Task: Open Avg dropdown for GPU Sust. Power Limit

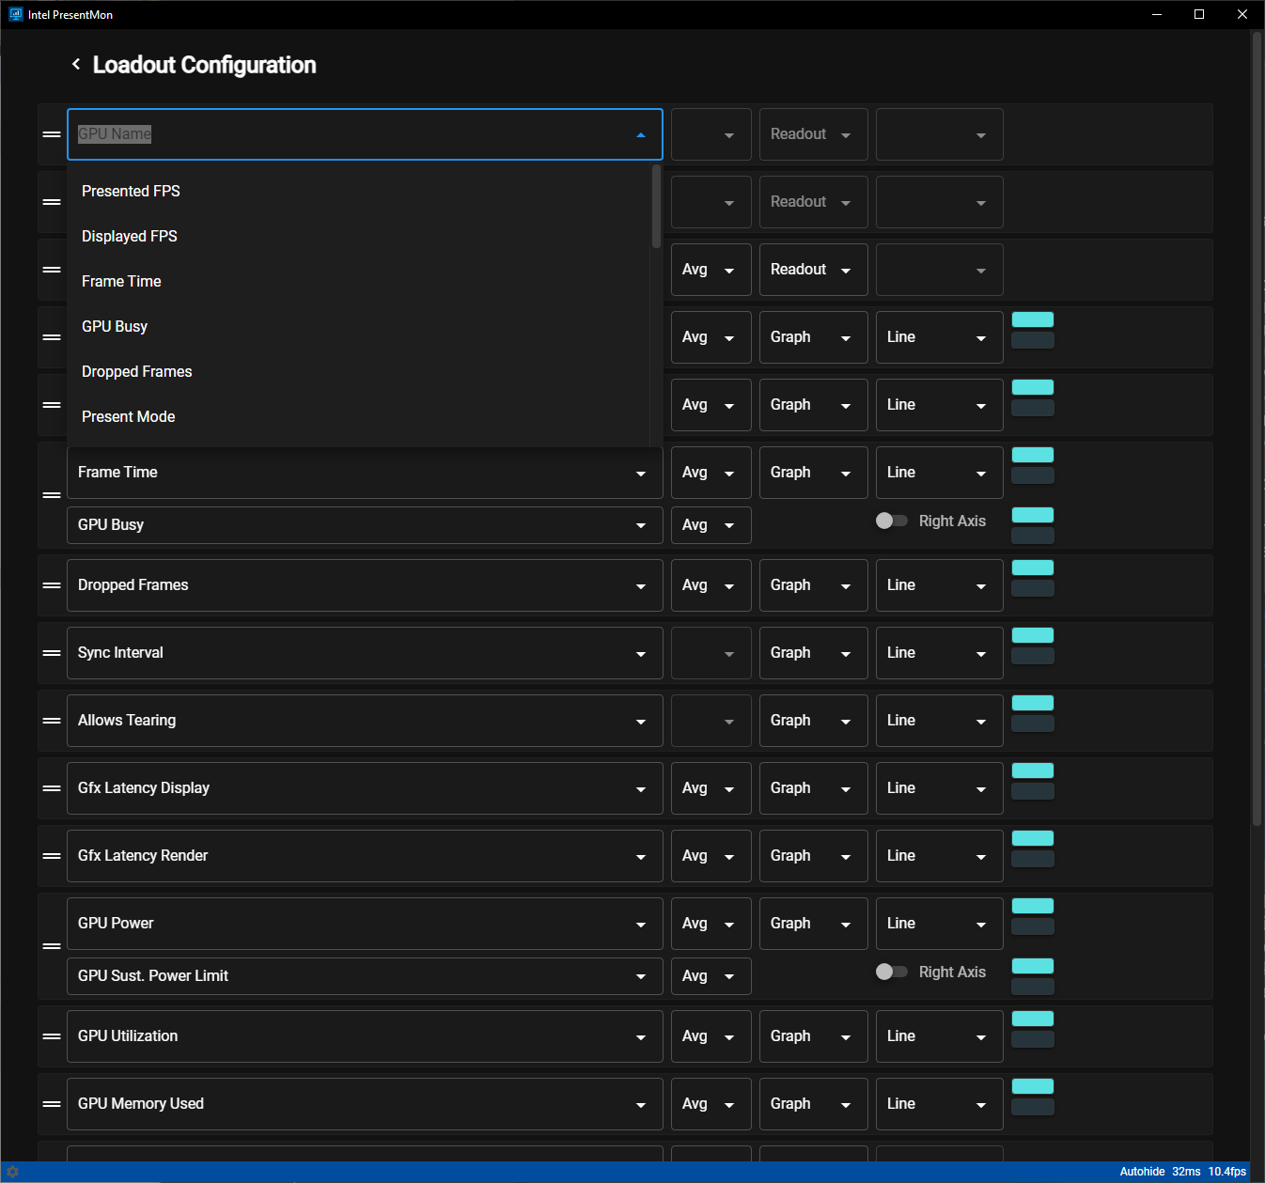Action: coord(711,976)
